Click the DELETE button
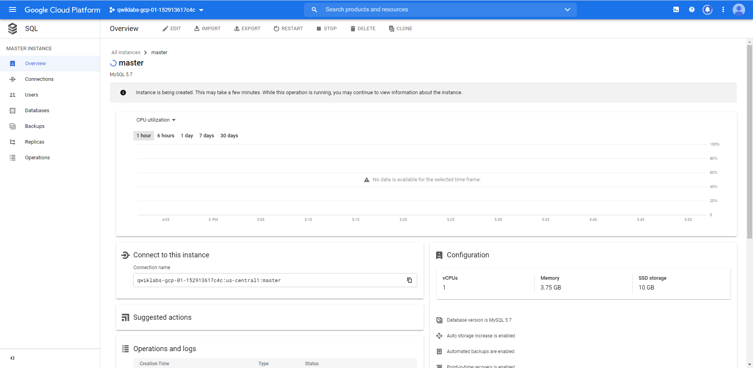The image size is (753, 368). [x=363, y=29]
